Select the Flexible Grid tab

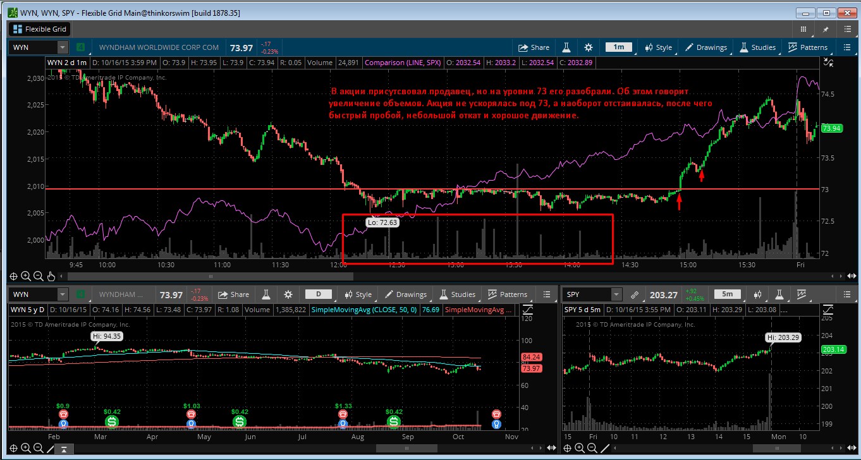40,29
